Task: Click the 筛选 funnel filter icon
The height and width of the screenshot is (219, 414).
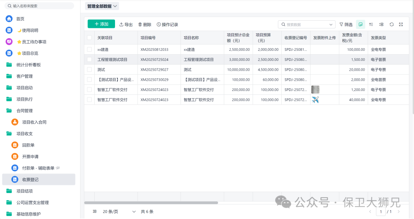Action: click(x=341, y=24)
